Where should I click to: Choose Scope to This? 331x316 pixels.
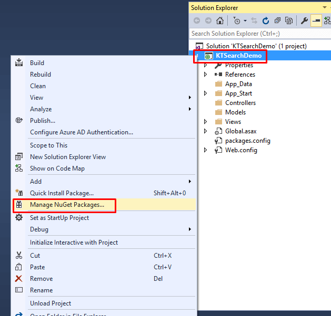(x=104, y=145)
